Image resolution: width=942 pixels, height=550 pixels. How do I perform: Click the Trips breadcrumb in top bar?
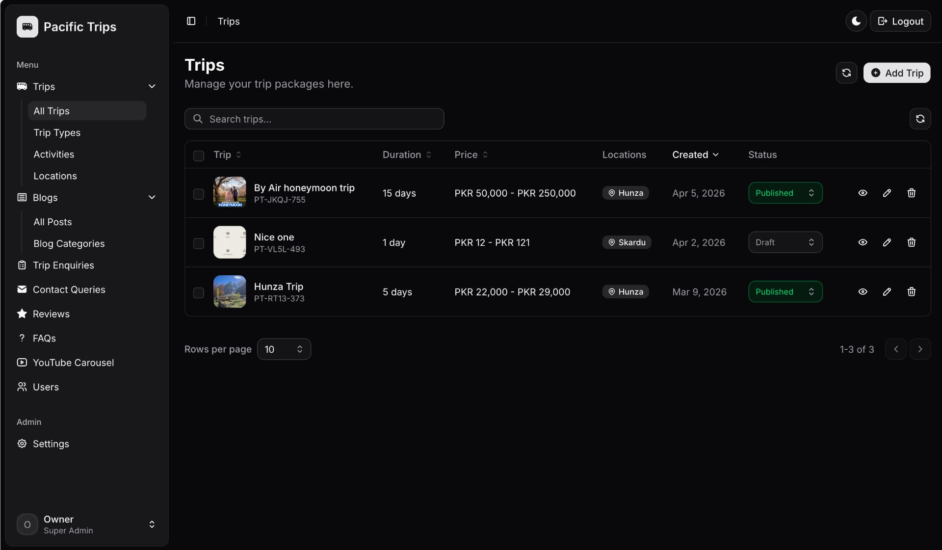pos(229,21)
